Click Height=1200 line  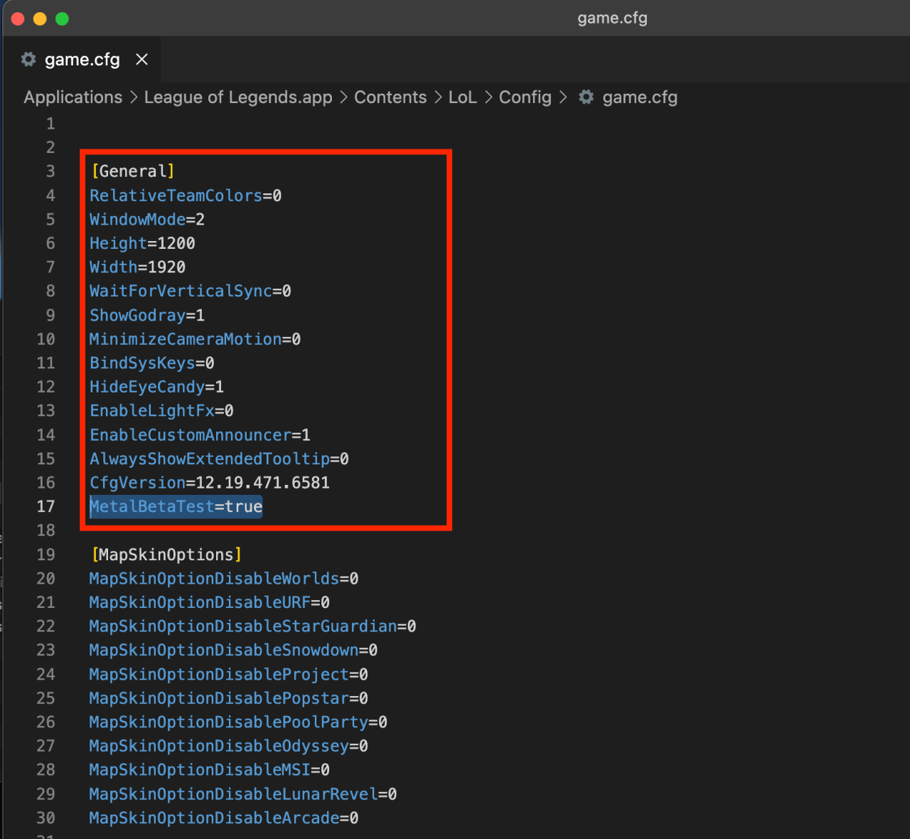pyautogui.click(x=142, y=243)
